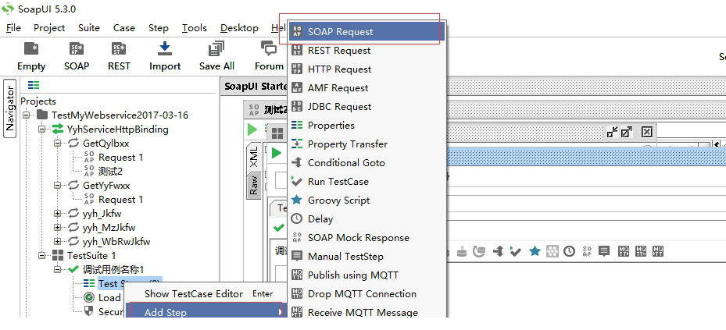This screenshot has width=726, height=330.
Task: Click the Manual TestStep icon in step toolbar
Action: [x=604, y=251]
